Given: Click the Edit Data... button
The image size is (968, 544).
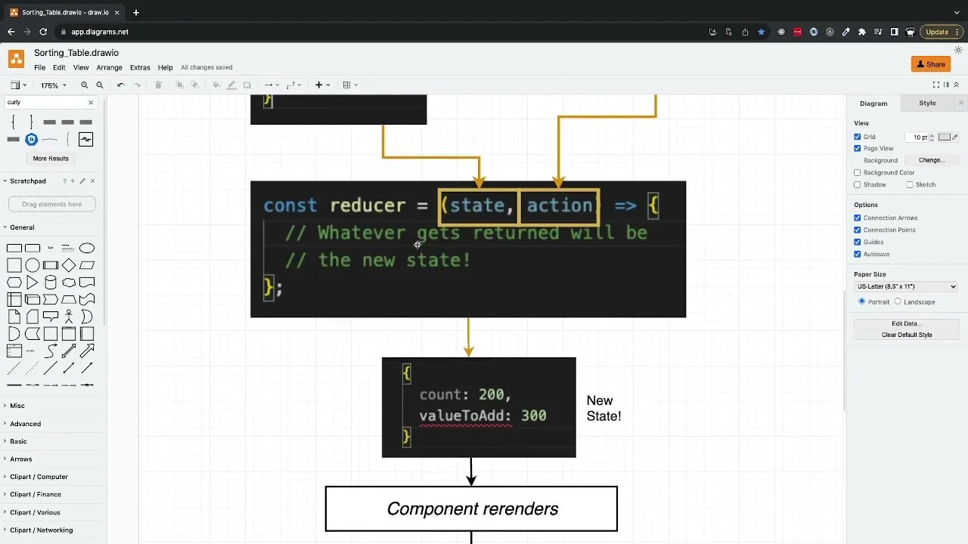Looking at the screenshot, I should pyautogui.click(x=906, y=323).
